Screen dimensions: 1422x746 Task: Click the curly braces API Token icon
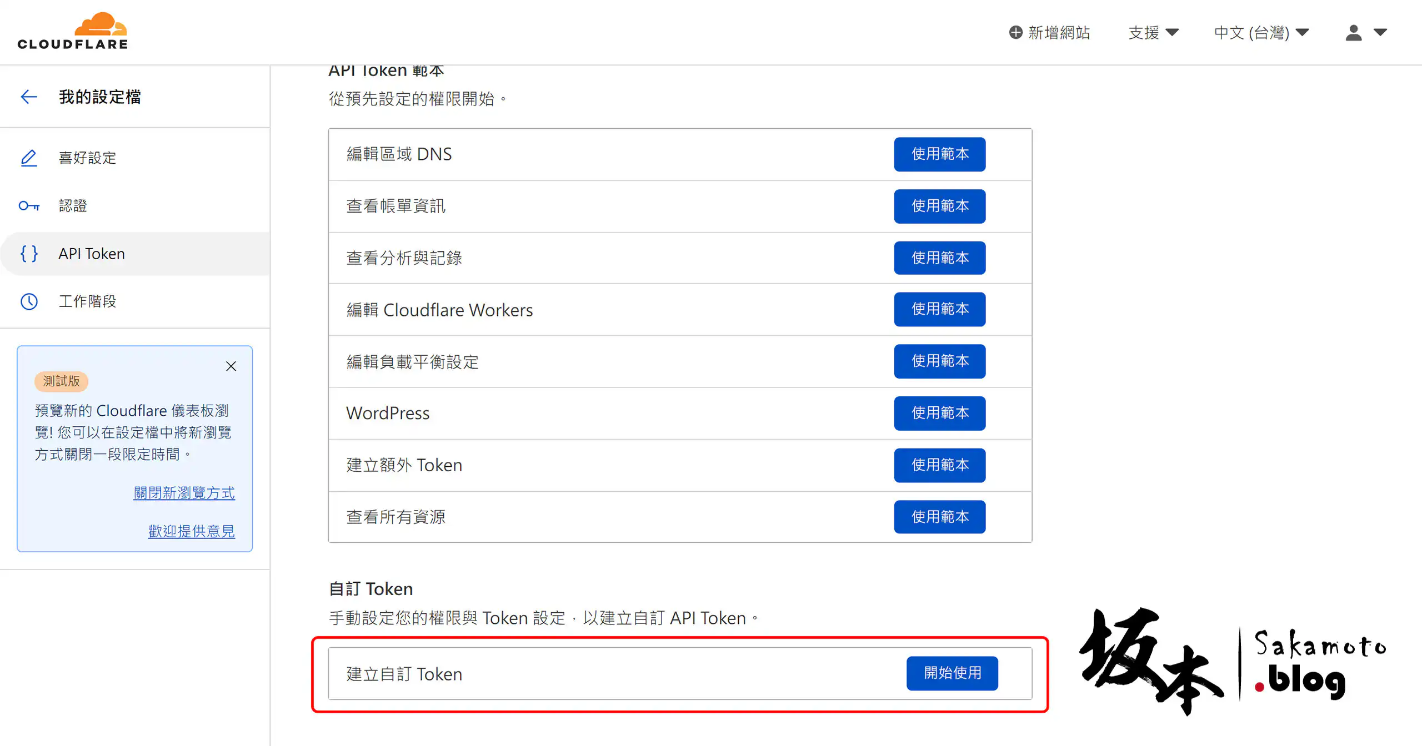click(x=29, y=254)
